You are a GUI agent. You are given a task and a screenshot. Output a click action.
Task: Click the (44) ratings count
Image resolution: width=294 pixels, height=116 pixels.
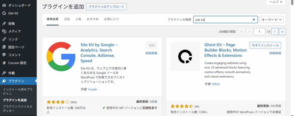click(197, 107)
